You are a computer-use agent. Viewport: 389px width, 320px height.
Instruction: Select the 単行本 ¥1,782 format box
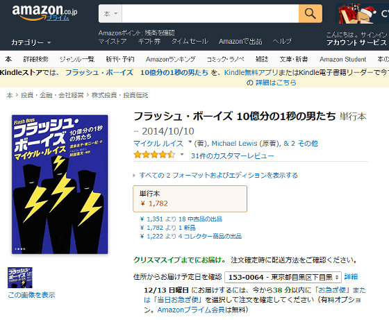point(190,199)
